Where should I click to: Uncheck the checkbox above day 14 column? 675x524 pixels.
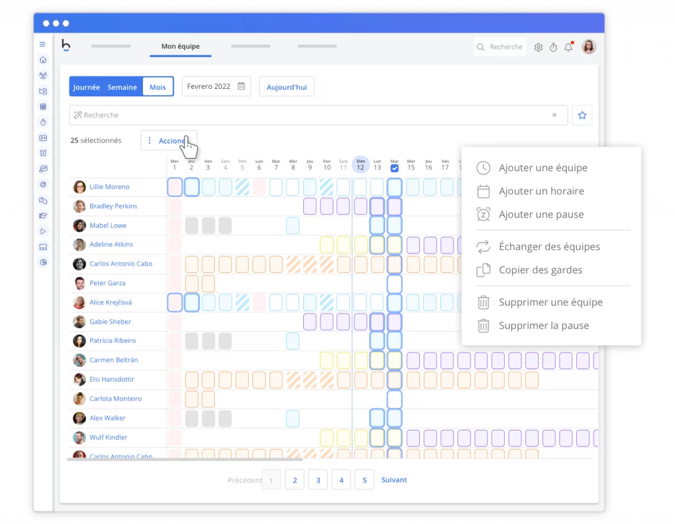394,168
